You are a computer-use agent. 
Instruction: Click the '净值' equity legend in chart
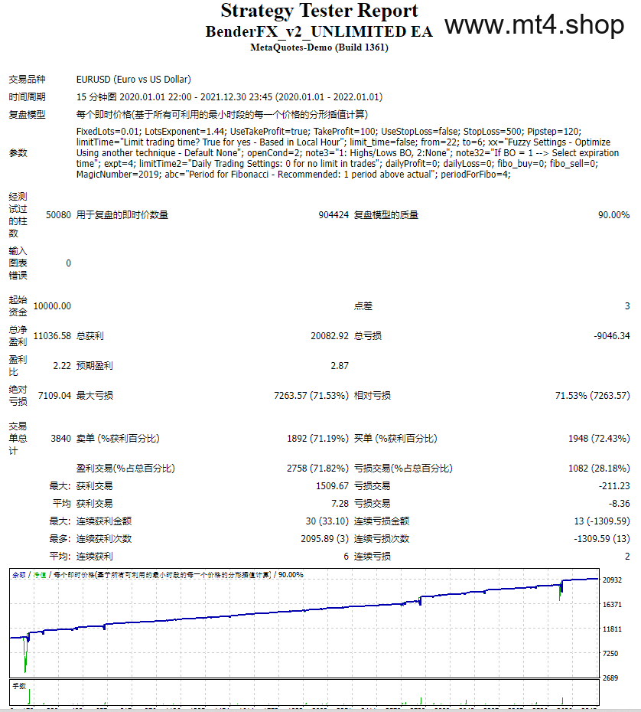click(x=40, y=575)
